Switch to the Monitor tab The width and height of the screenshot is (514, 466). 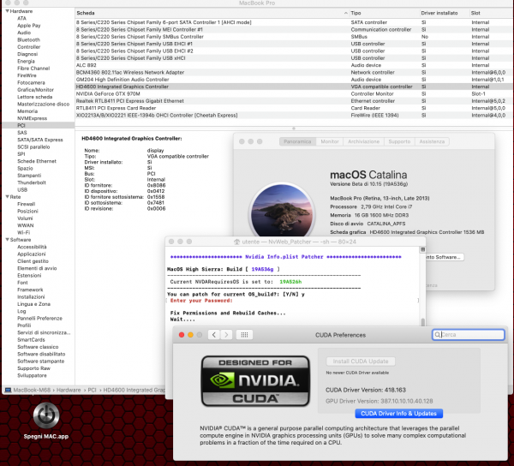point(330,141)
